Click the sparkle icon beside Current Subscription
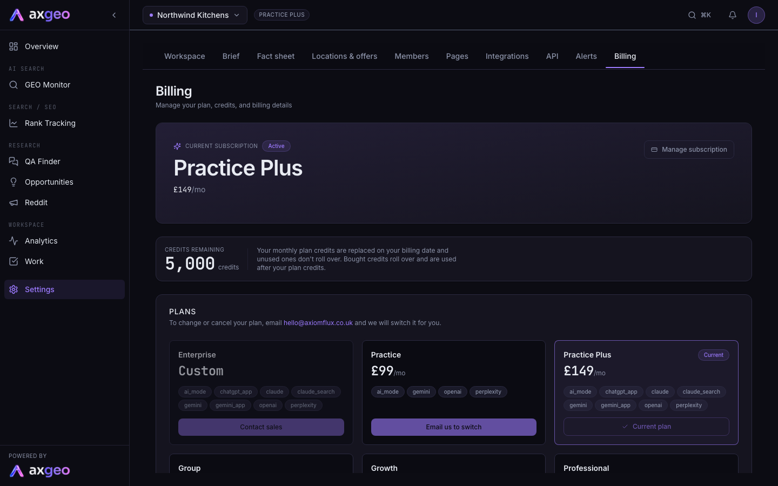Image resolution: width=778 pixels, height=486 pixels. click(177, 146)
